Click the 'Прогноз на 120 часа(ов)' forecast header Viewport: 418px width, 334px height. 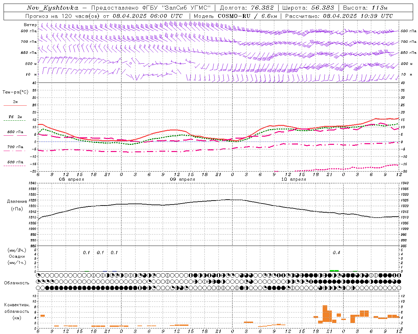coord(63,16)
